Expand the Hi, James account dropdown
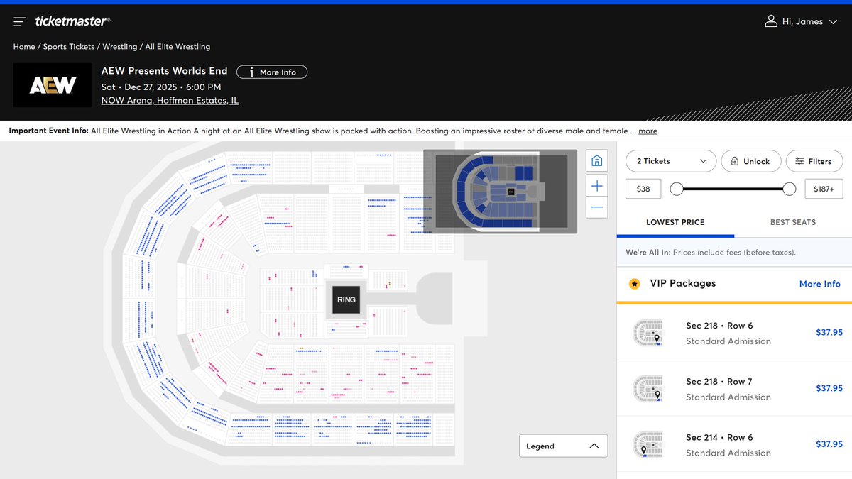Image resolution: width=852 pixels, height=479 pixels. 802,21
